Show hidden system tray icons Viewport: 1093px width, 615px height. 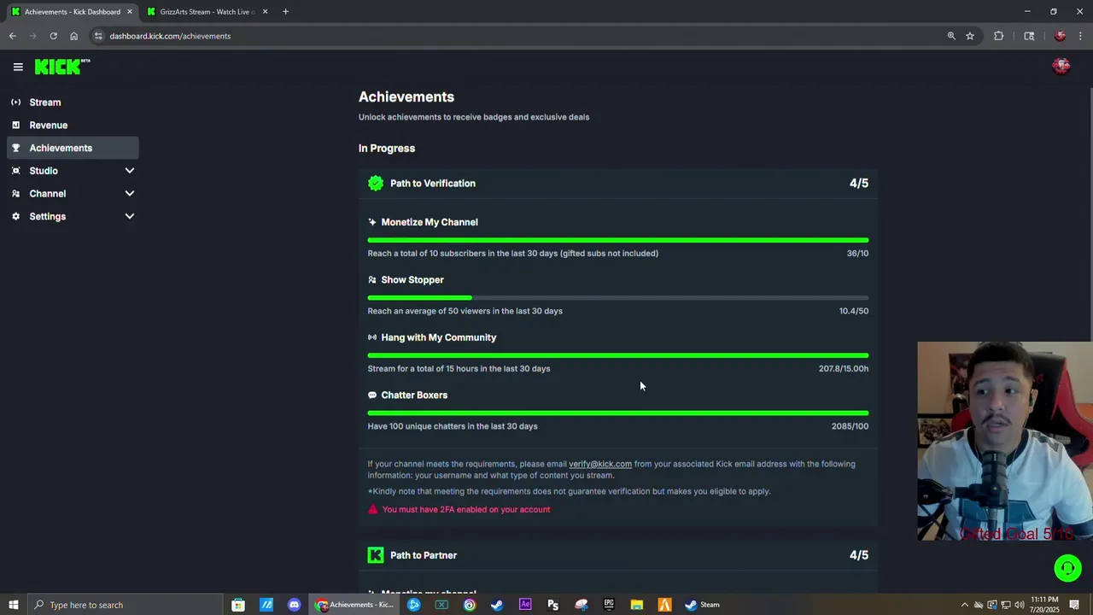(965, 605)
